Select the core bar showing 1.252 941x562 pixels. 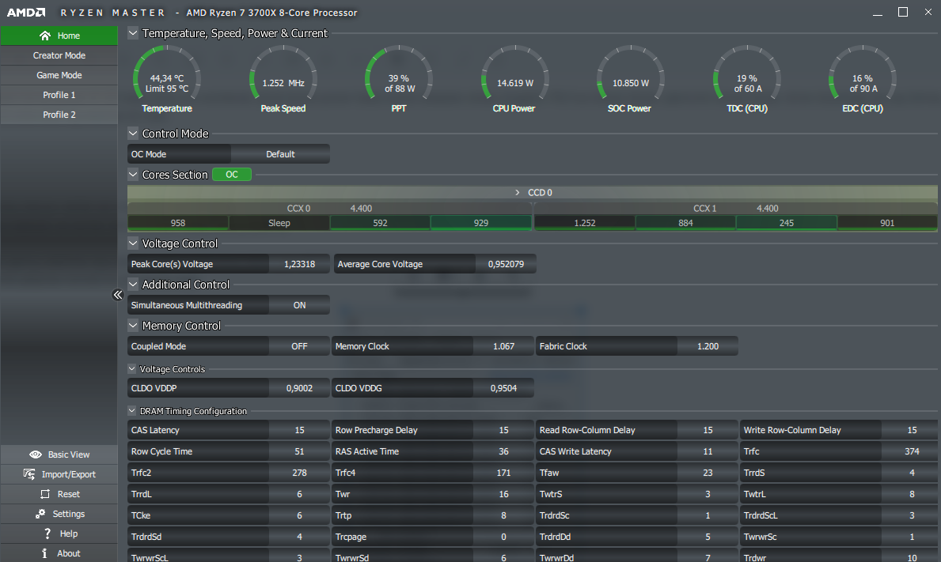coord(585,223)
